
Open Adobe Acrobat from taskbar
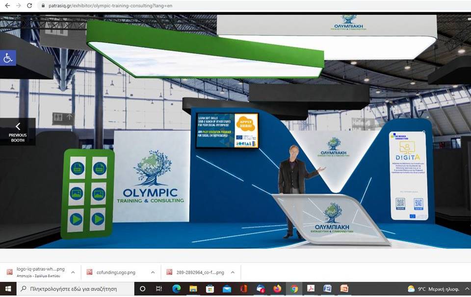click(311, 289)
